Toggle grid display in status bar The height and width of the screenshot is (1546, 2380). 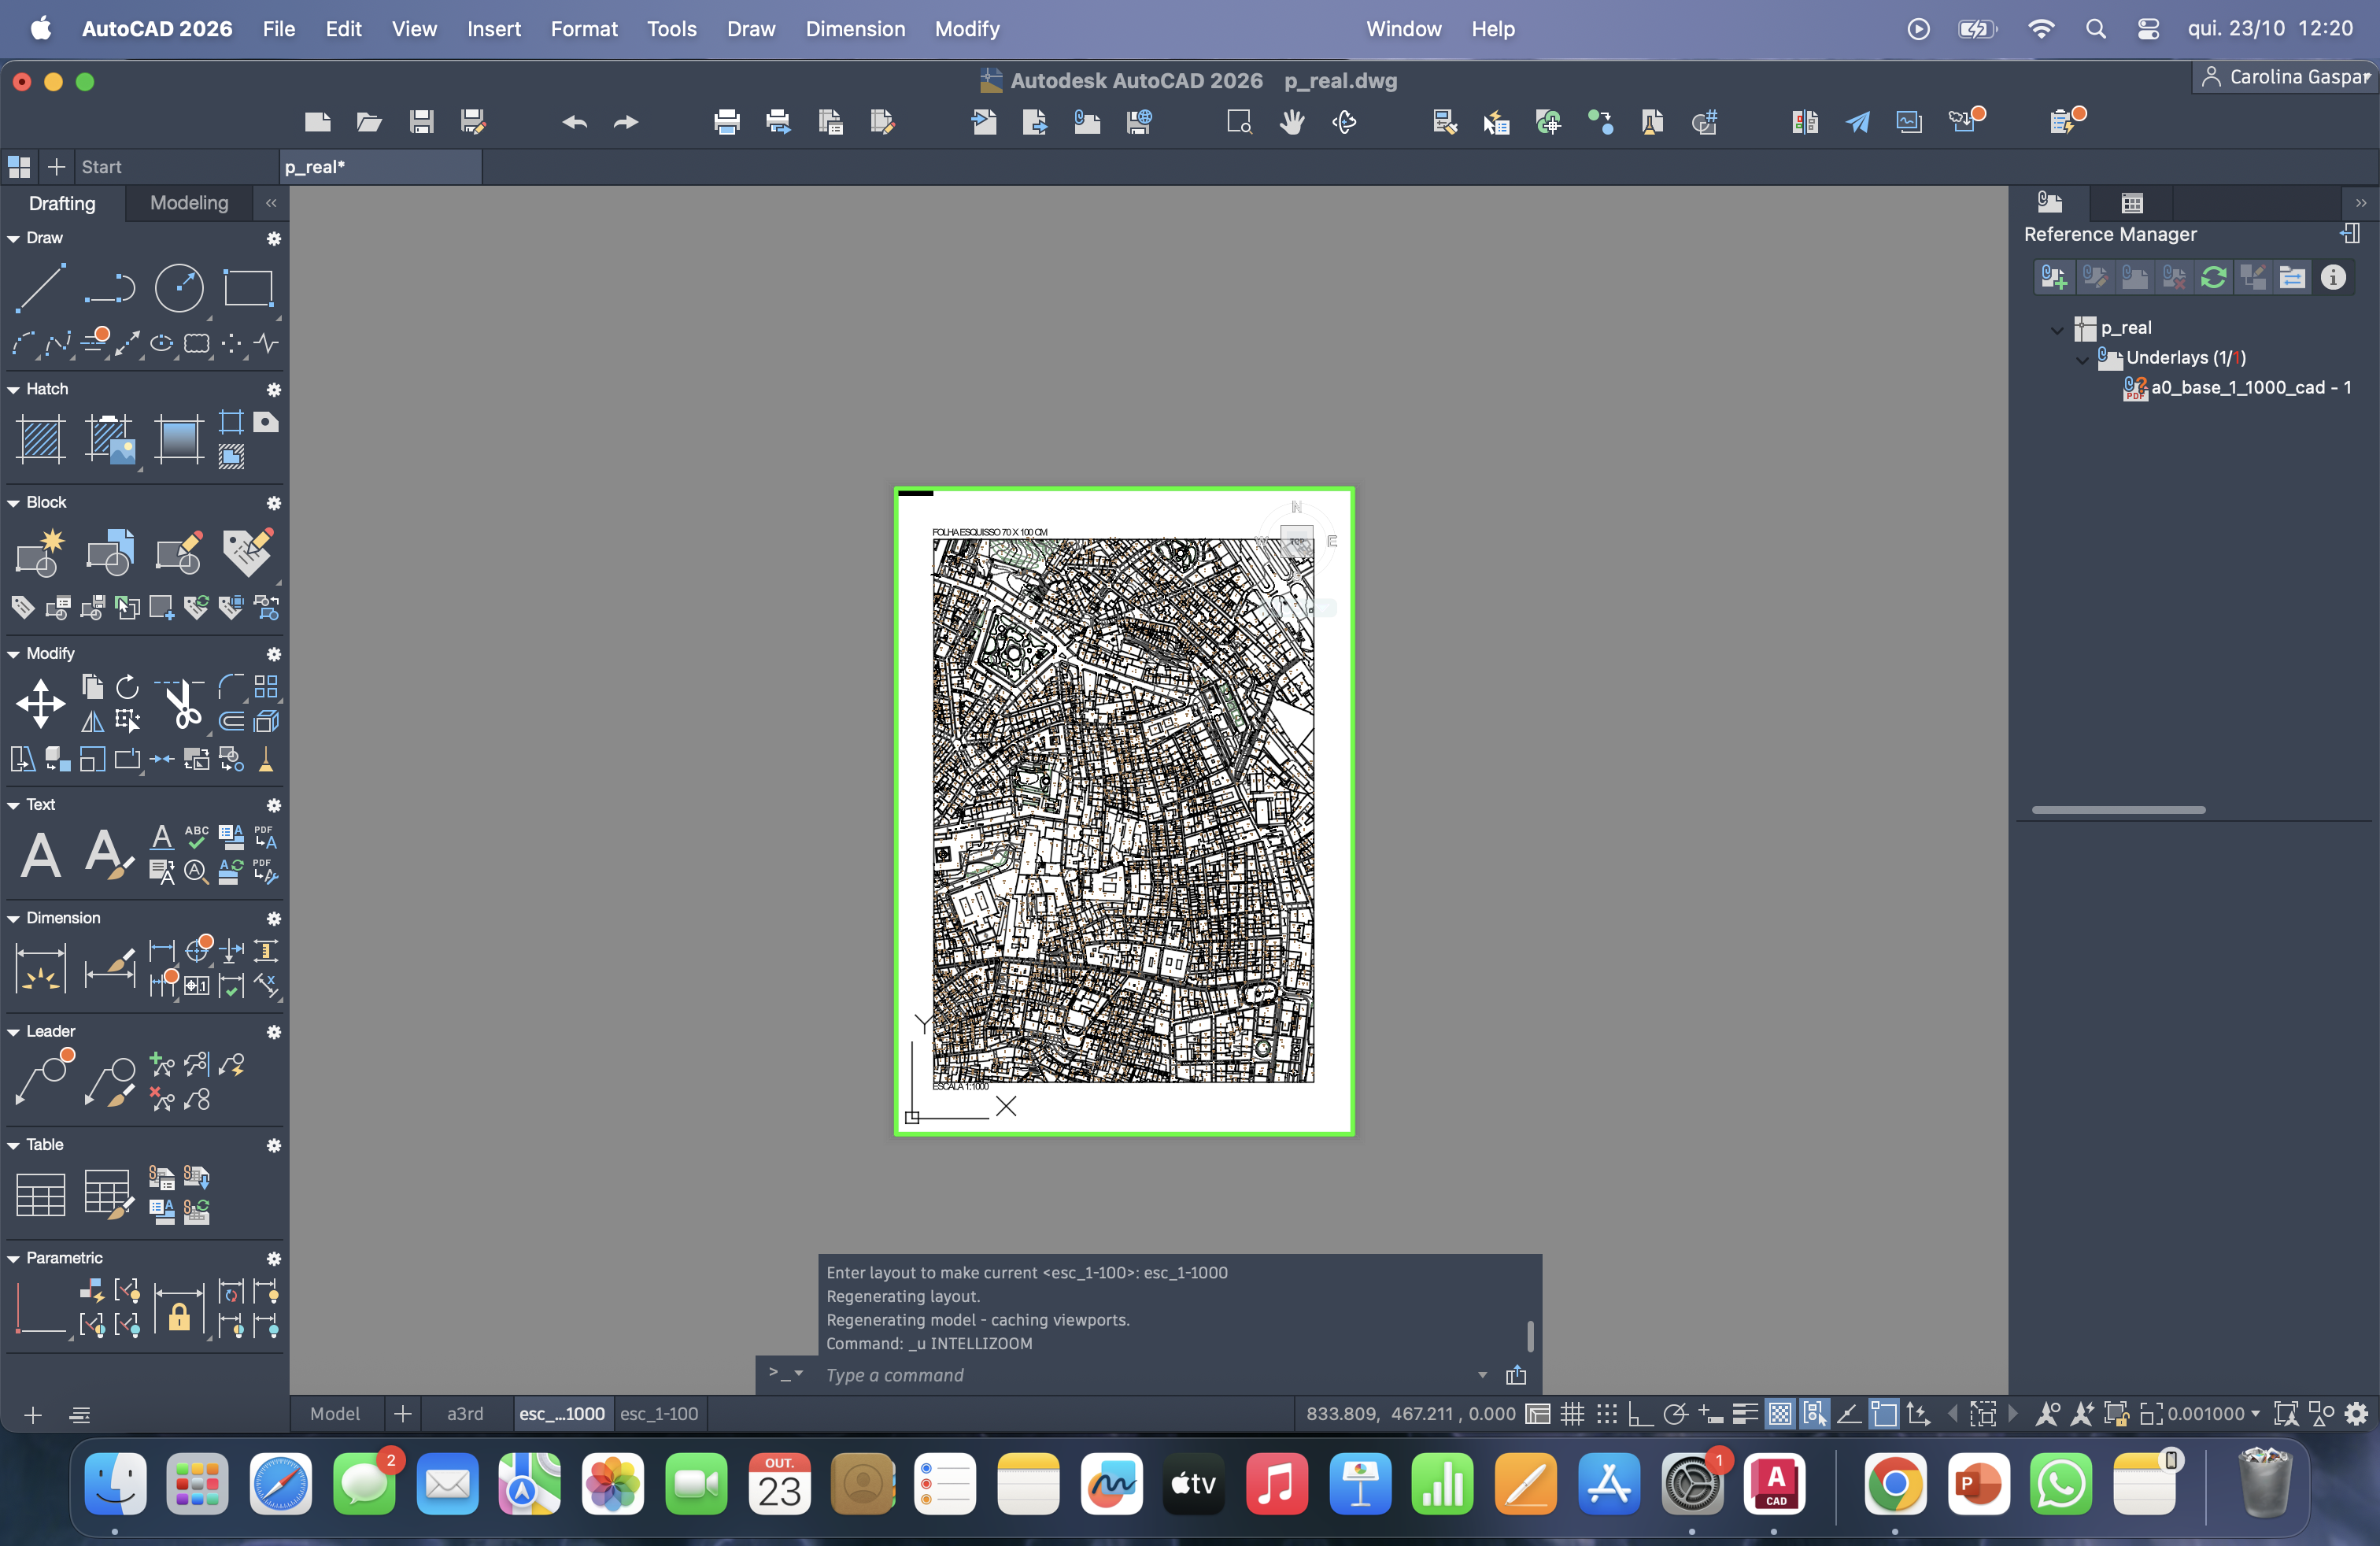1572,1415
